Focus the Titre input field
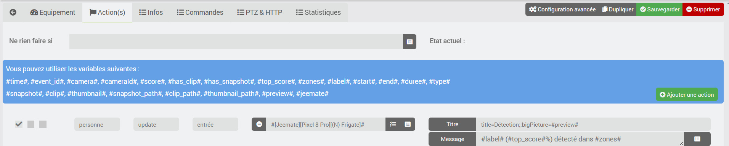Viewport: 729px width, 146px height. 593,124
